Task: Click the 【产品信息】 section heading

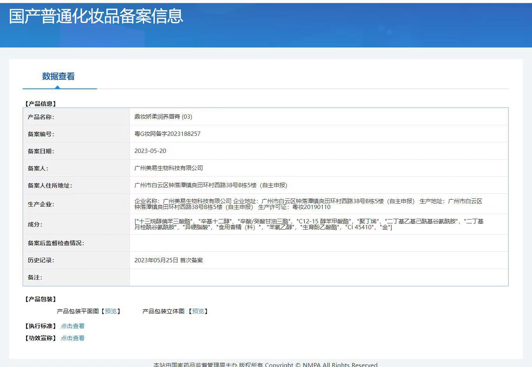Action: coord(40,104)
